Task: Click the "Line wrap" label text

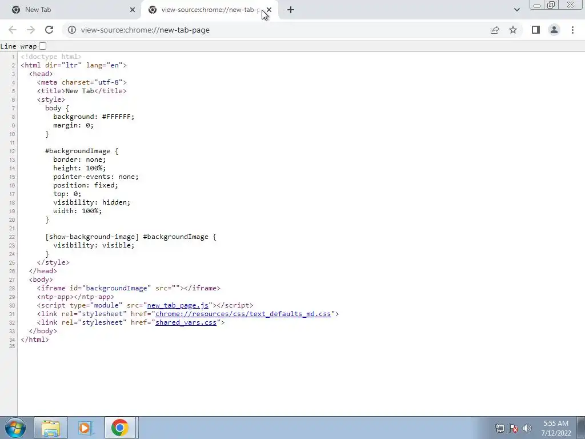Action: [x=18, y=46]
